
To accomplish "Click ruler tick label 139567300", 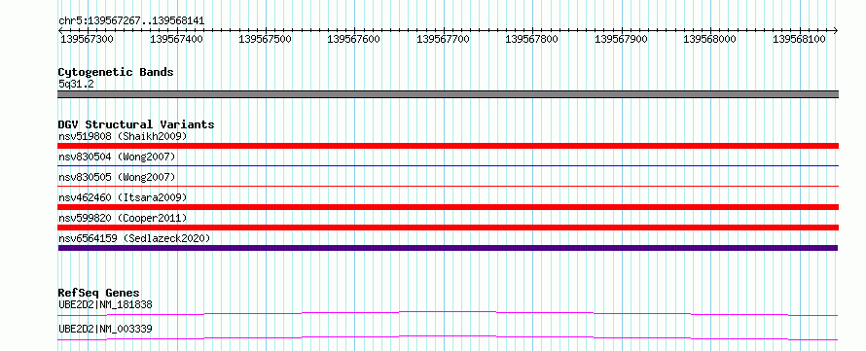I will coord(87,40).
